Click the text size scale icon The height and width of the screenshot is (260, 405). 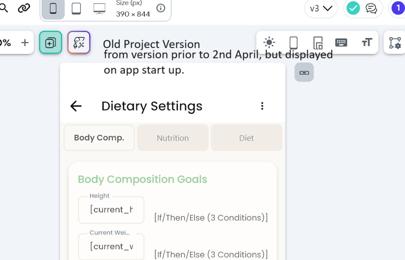367,43
